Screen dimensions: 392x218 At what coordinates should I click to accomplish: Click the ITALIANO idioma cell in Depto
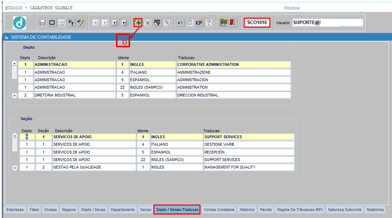pos(152,72)
